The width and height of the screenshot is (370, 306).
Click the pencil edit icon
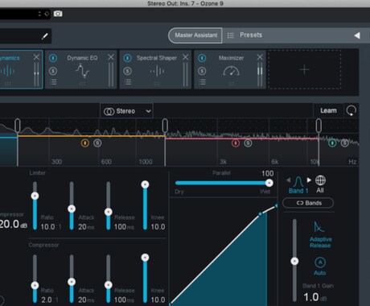pyautogui.click(x=45, y=36)
